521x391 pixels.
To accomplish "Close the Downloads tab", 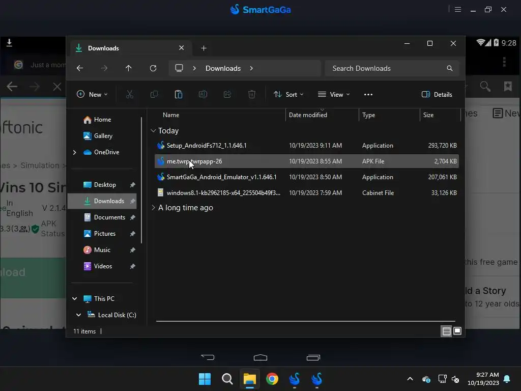I will pos(182,48).
